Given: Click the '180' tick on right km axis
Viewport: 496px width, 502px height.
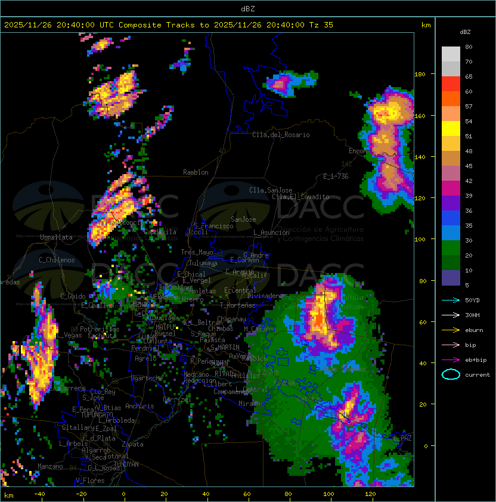Looking at the screenshot, I should pyautogui.click(x=420, y=75).
